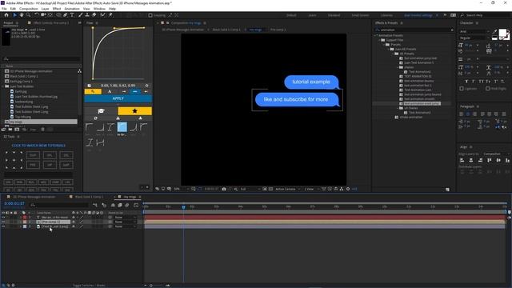Screen dimensions: 512x288
Task: Click the Toggle Switches / Modes button
Action: (89, 286)
